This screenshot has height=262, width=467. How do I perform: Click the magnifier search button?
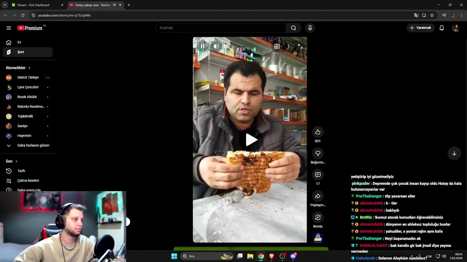[x=294, y=28]
